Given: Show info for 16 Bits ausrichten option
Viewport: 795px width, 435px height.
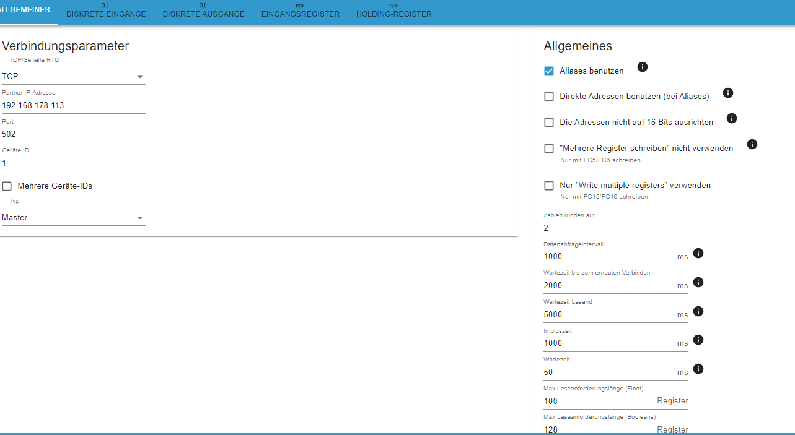Looking at the screenshot, I should (732, 118).
